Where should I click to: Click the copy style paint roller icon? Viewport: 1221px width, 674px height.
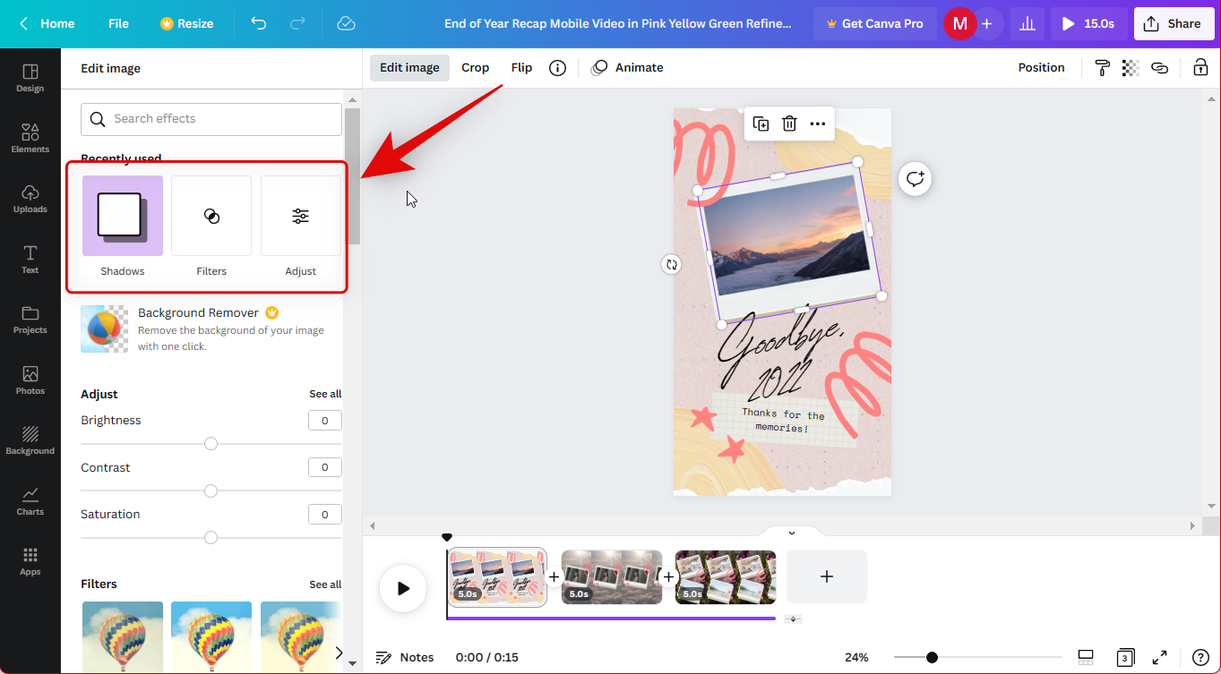(x=1102, y=68)
